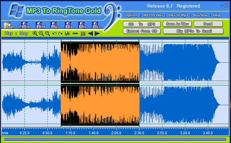Minimize the MP3 To RingTone Gold window
This screenshot has width=231, height=143.
222,5
